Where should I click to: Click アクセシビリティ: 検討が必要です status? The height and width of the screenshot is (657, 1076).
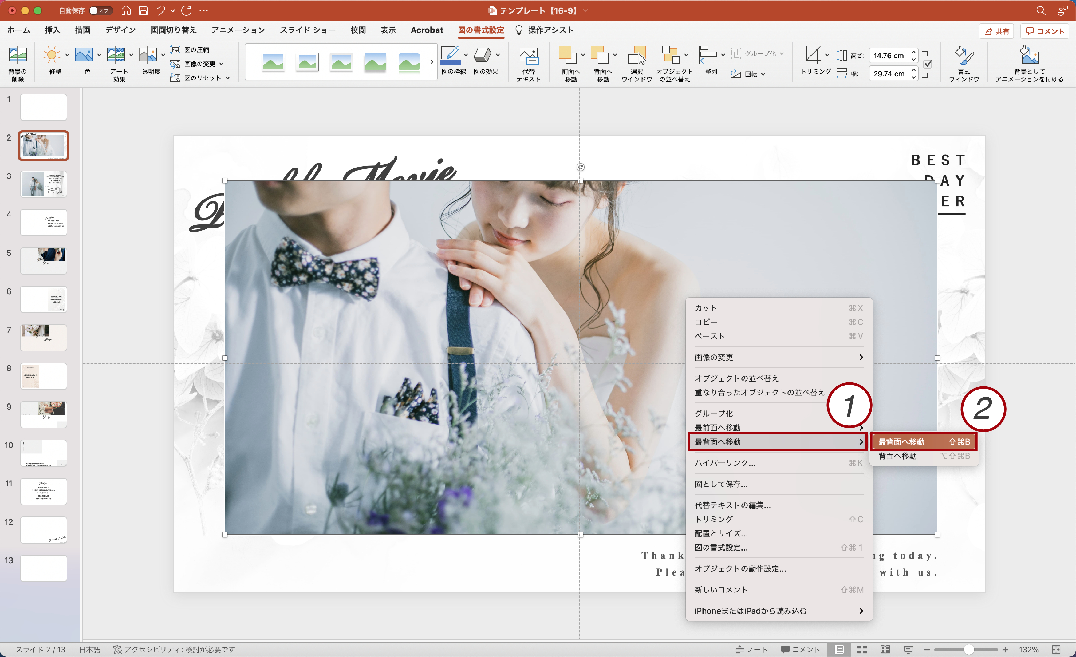[174, 650]
